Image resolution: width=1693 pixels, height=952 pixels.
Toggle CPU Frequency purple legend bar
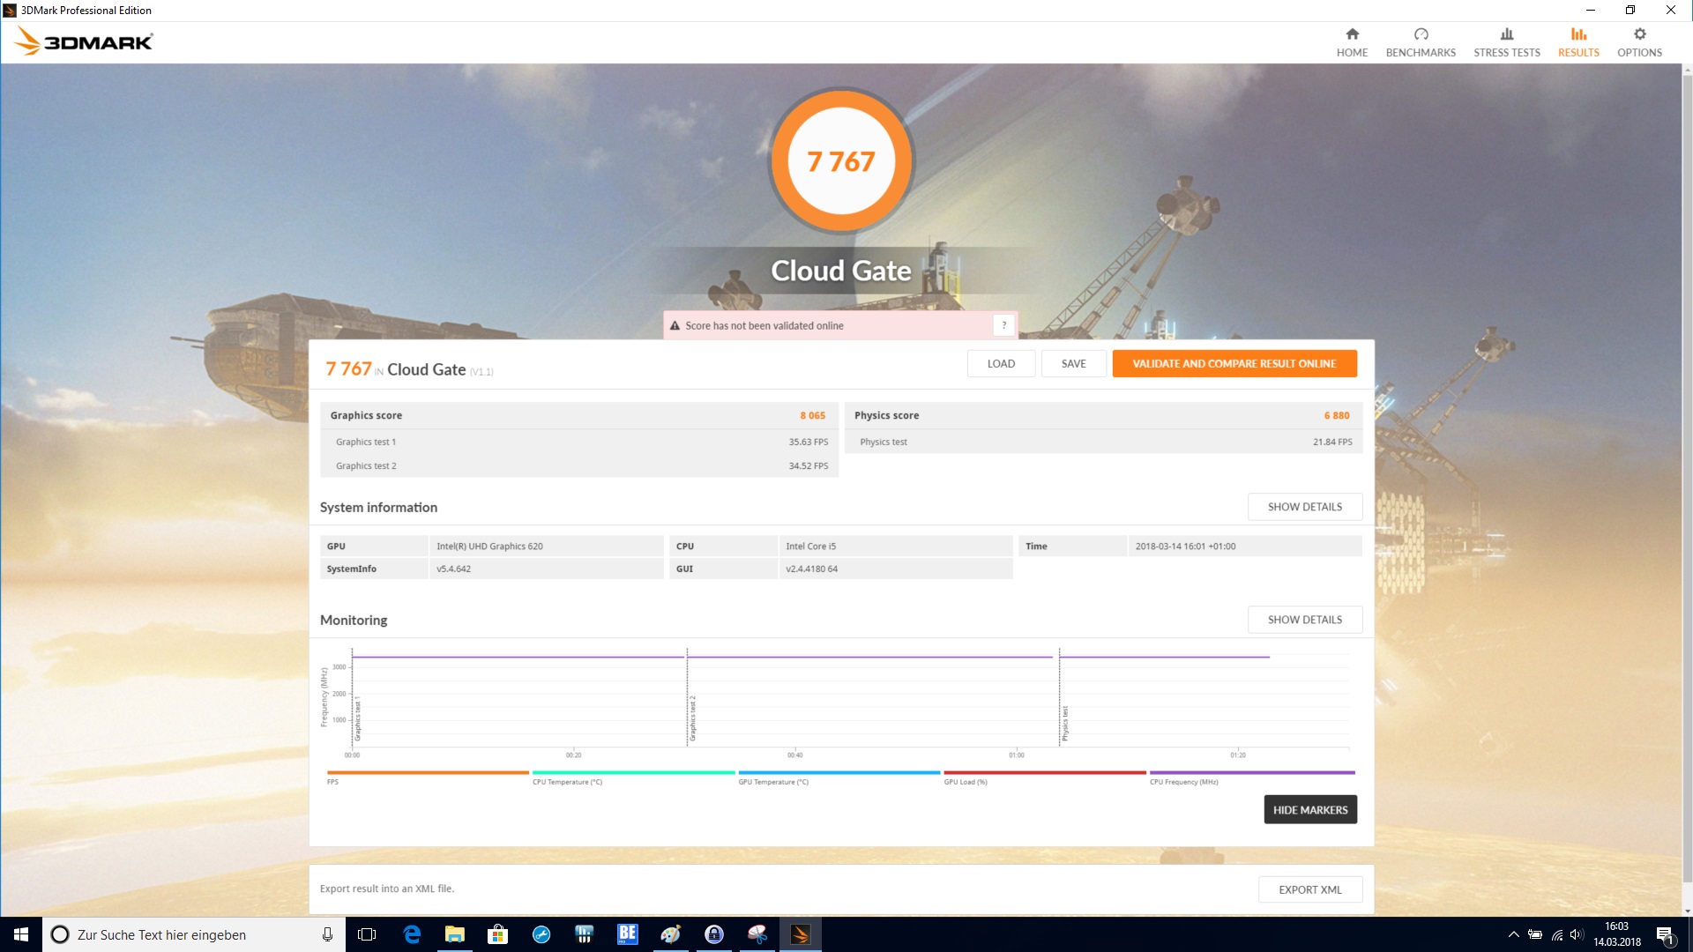[x=1251, y=773]
